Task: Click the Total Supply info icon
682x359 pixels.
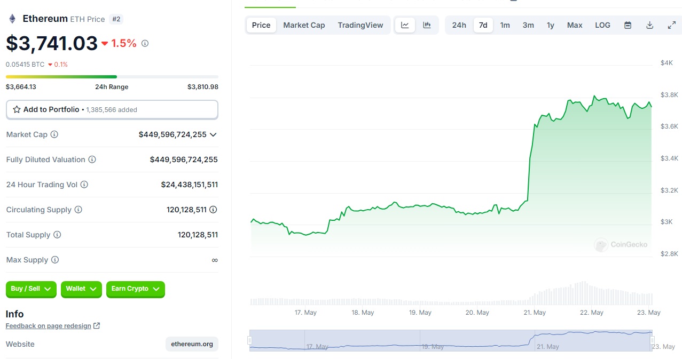Action: [x=57, y=235]
